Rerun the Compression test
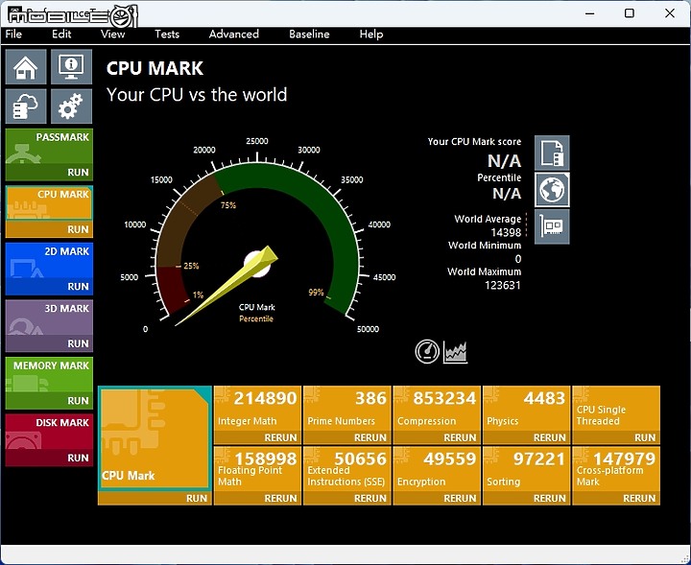This screenshot has width=691, height=565. pyautogui.click(x=460, y=437)
